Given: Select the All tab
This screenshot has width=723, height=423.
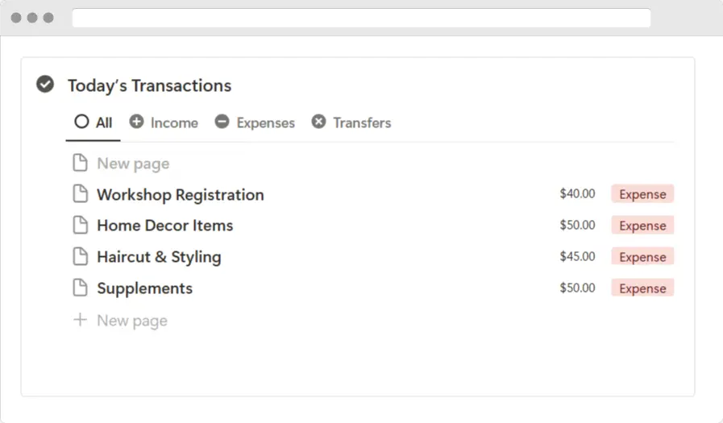Looking at the screenshot, I should click(x=93, y=122).
